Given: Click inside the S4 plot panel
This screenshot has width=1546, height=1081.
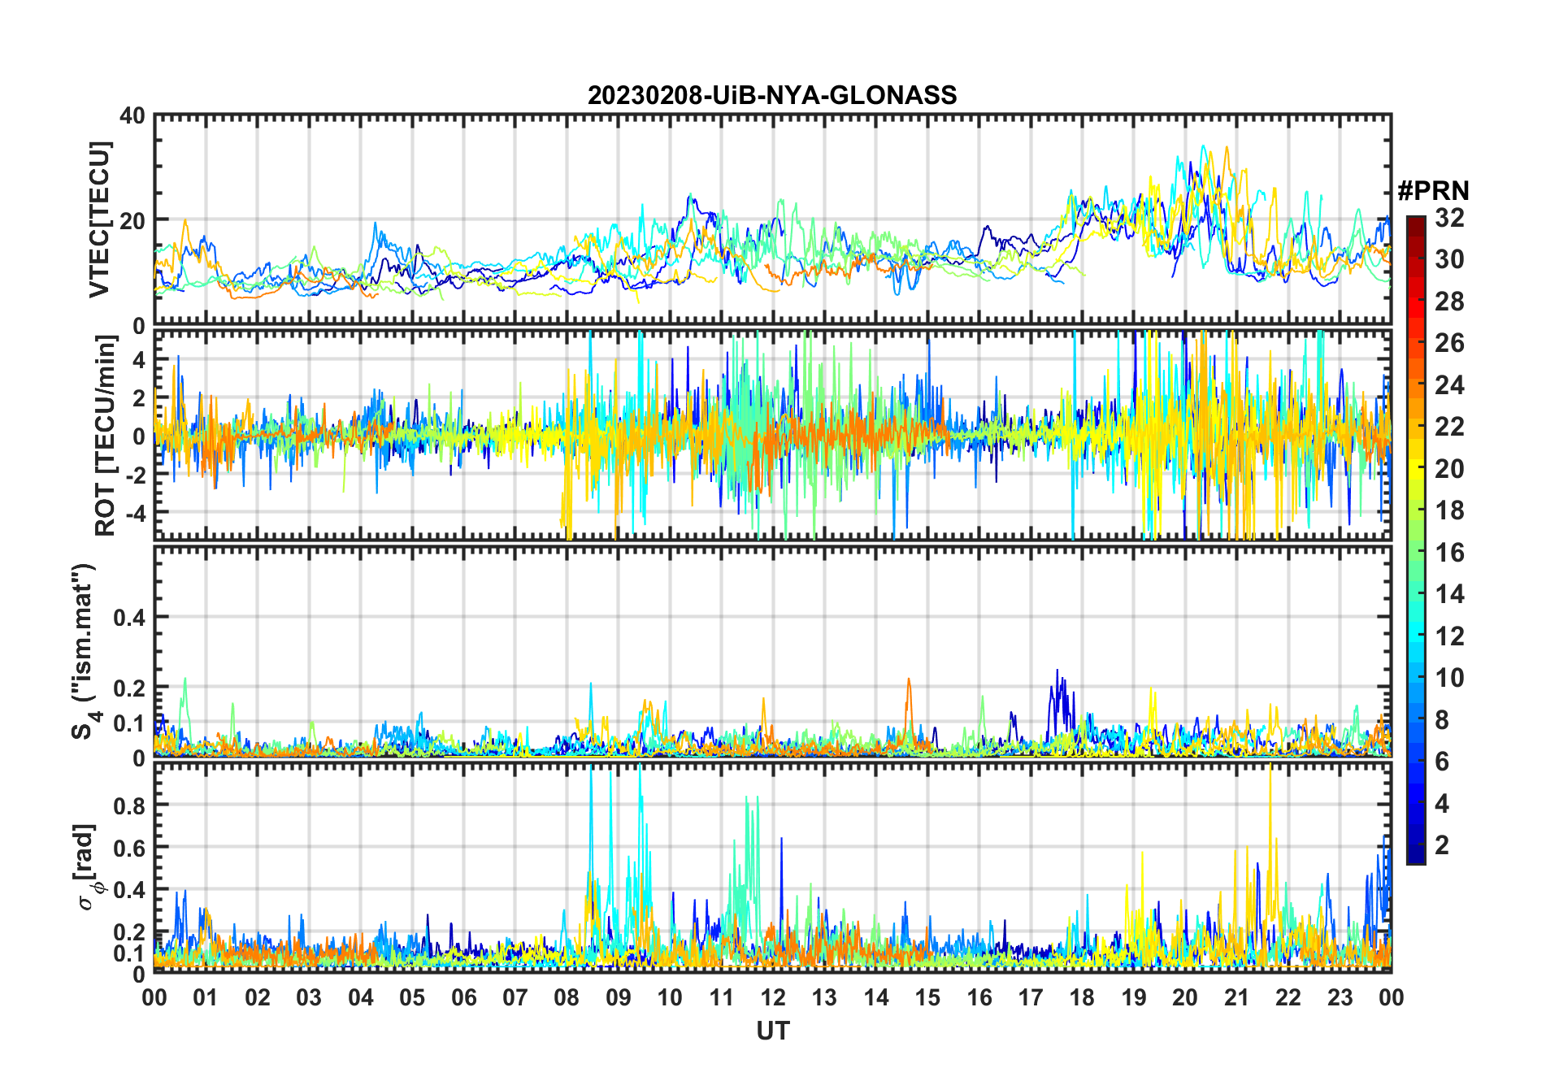Looking at the screenshot, I should [x=772, y=651].
